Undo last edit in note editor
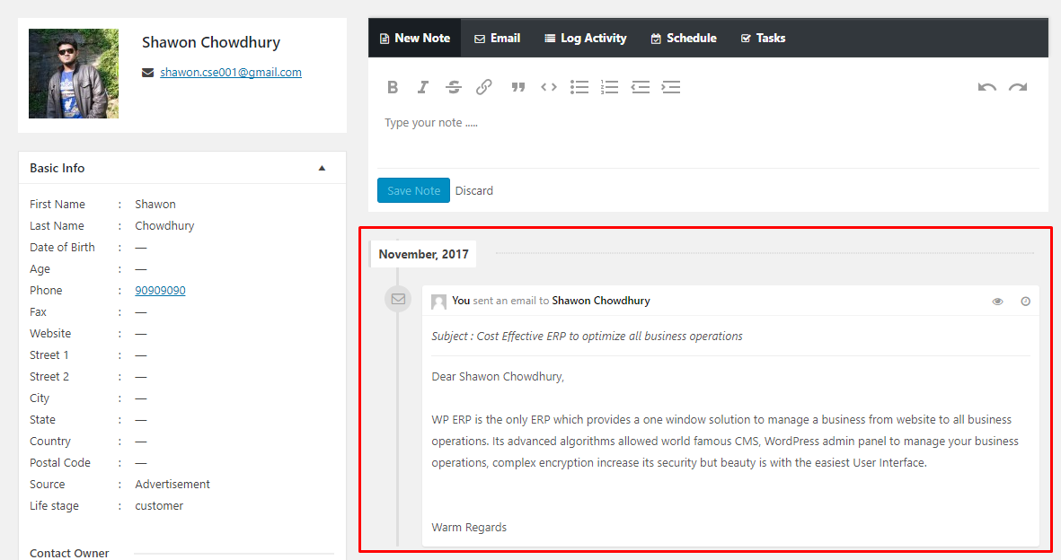 [x=987, y=87]
